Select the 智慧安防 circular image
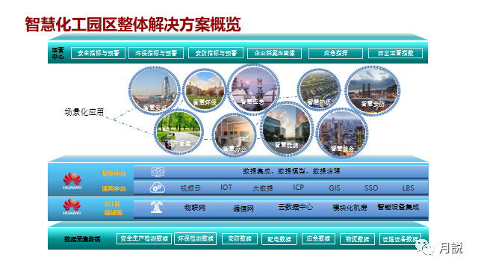478x269 pixels. pyautogui.click(x=373, y=91)
